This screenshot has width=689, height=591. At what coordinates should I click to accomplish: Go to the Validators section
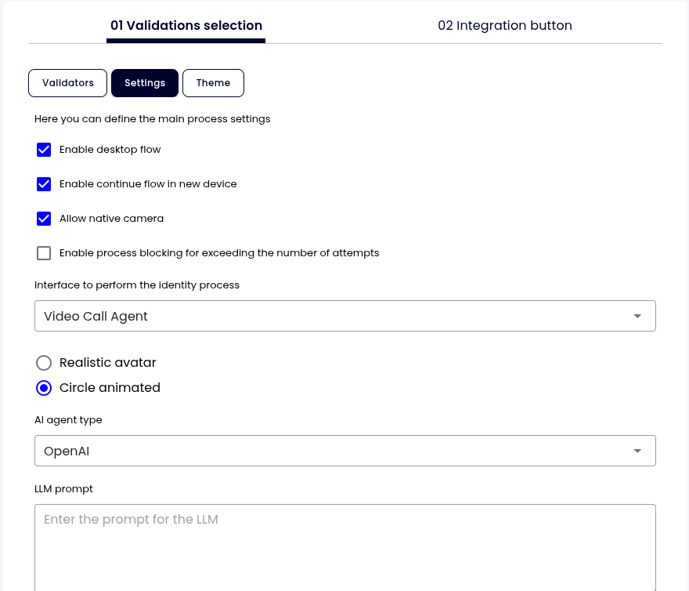[68, 83]
